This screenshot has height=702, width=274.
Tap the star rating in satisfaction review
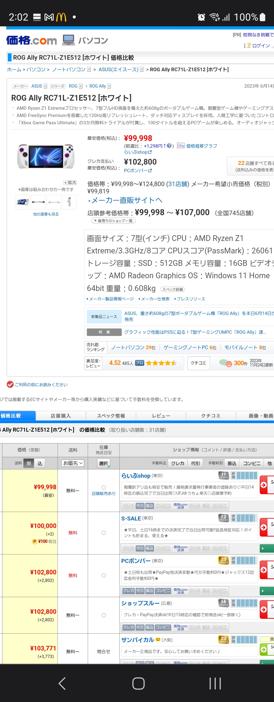161,363
